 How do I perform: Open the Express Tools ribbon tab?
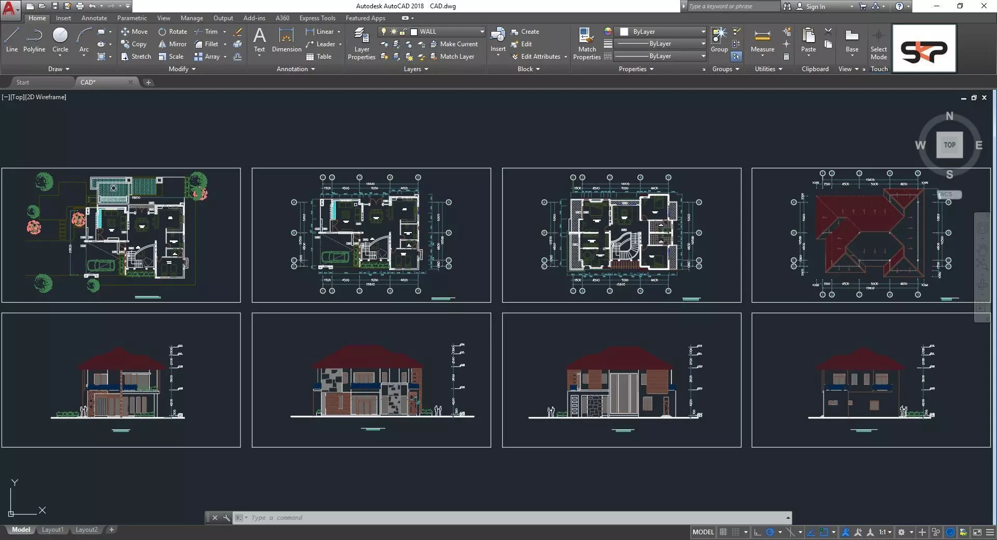317,18
